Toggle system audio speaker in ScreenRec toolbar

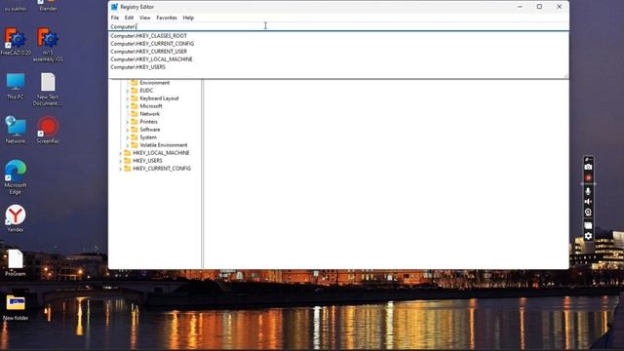coord(588,202)
